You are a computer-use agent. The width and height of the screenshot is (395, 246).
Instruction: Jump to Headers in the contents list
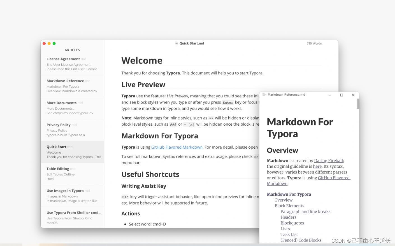tap(288, 217)
